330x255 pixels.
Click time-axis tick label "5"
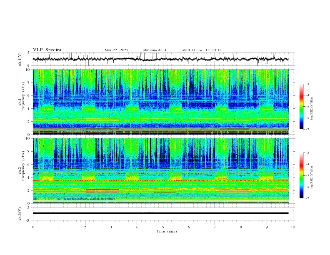[x=163, y=227]
